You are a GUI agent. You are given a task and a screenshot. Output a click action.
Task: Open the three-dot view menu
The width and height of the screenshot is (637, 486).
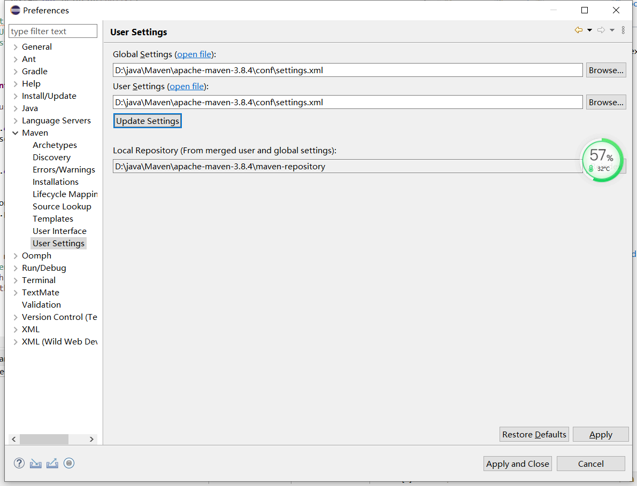(623, 30)
